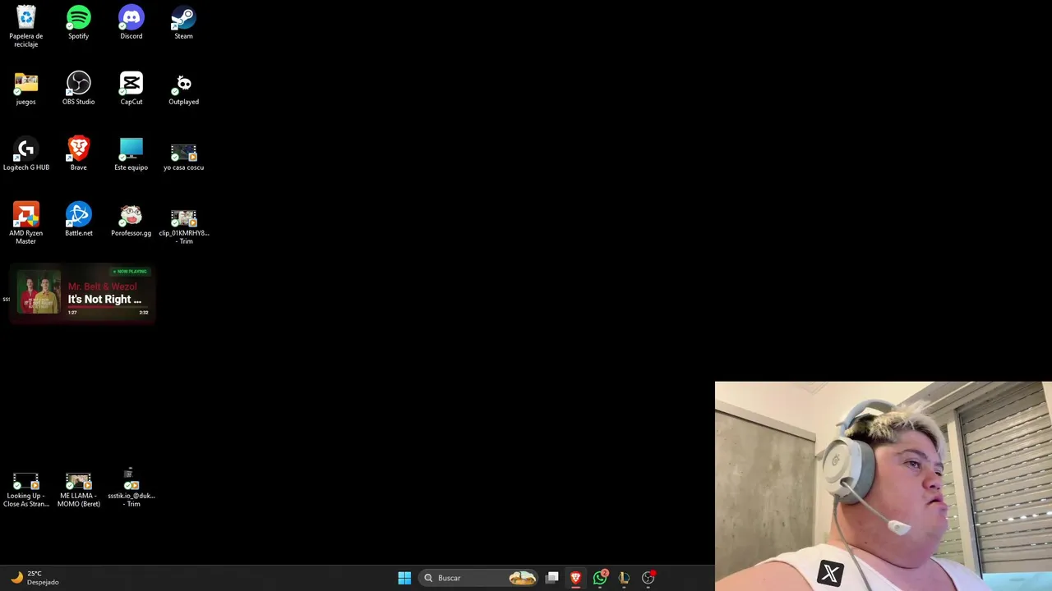Open the weather widget showing 25°C Despejado
This screenshot has height=591, width=1052.
[x=34, y=578]
